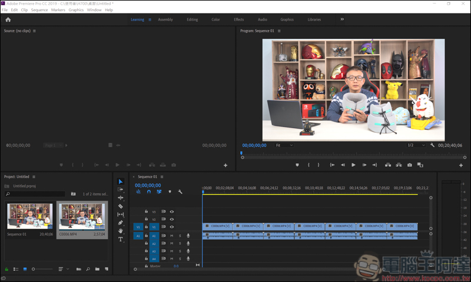
Task: Click the Home button
Action: [x=8, y=19]
